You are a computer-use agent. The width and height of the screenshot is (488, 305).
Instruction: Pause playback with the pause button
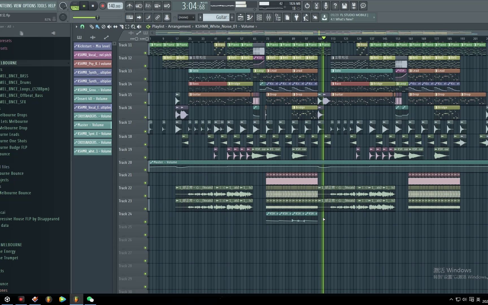point(84,6)
